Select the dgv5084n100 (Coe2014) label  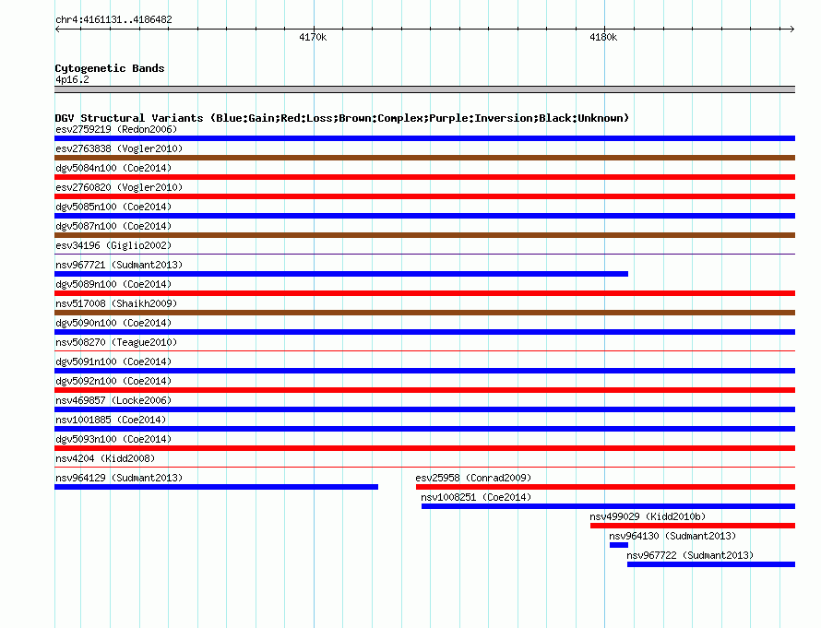(x=113, y=168)
